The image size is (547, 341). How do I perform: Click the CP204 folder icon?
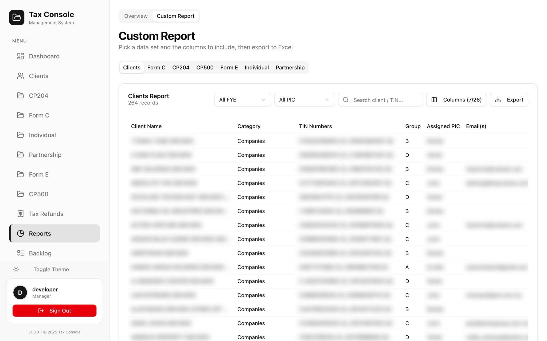pos(21,96)
